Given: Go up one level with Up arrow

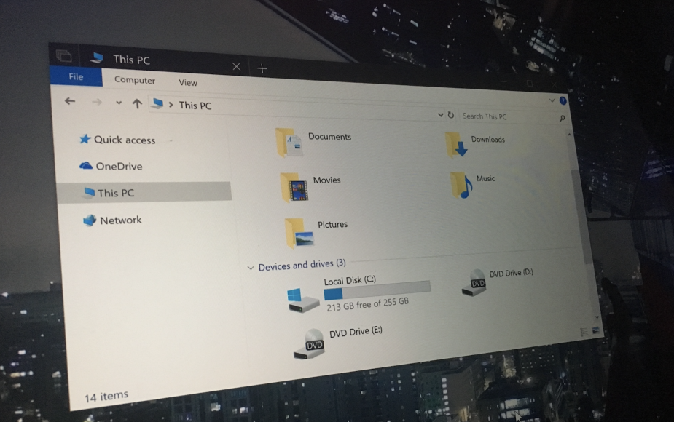Looking at the screenshot, I should (x=137, y=103).
